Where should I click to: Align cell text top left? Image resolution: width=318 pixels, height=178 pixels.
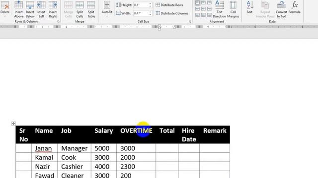(197, 2)
